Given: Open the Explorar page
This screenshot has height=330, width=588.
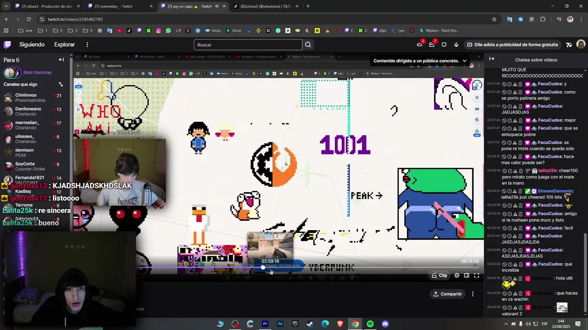Looking at the screenshot, I should pos(64,44).
